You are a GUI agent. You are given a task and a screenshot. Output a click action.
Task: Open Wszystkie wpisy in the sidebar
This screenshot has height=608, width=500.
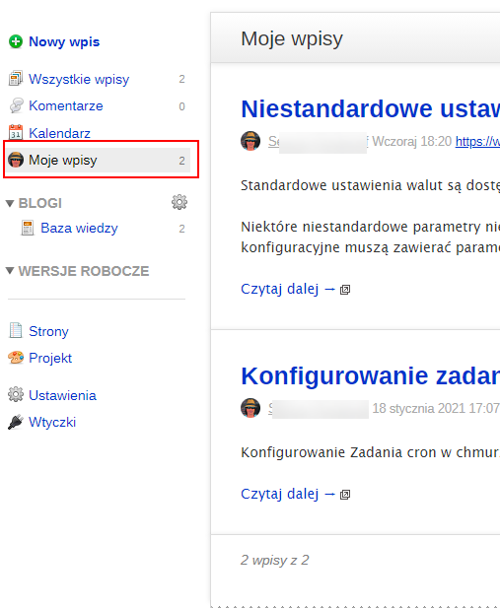(x=79, y=79)
